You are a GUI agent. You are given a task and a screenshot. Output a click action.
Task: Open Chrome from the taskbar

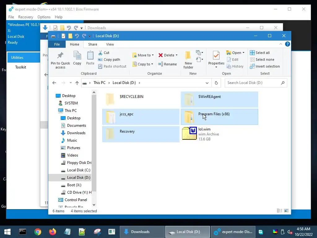tap(37, 232)
